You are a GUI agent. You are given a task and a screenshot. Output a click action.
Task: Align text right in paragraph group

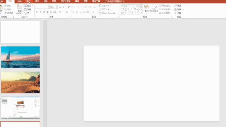81,12
